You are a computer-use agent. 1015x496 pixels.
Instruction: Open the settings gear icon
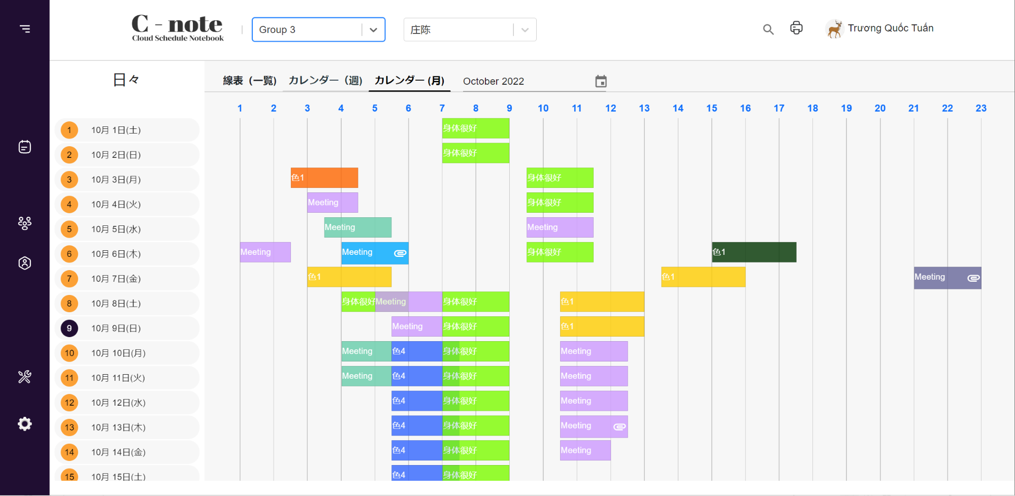tap(25, 424)
